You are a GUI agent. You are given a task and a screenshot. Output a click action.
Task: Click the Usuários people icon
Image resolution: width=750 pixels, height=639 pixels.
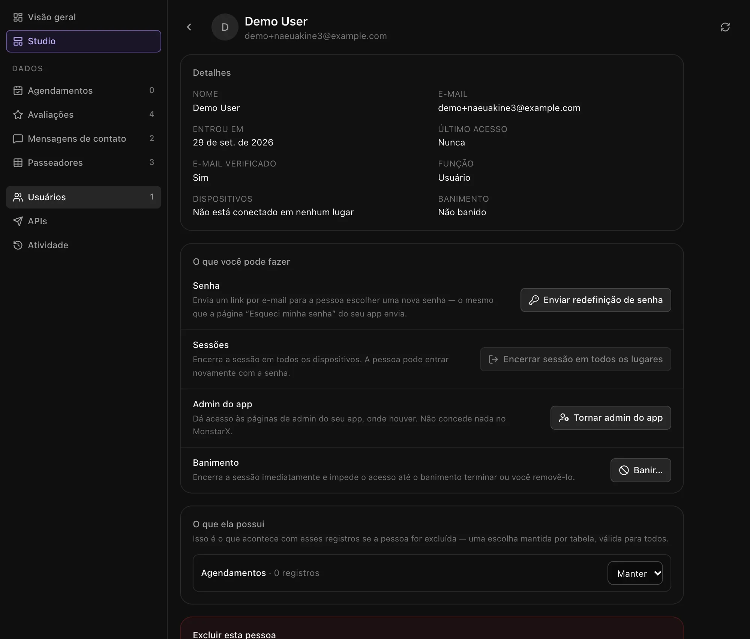point(18,197)
